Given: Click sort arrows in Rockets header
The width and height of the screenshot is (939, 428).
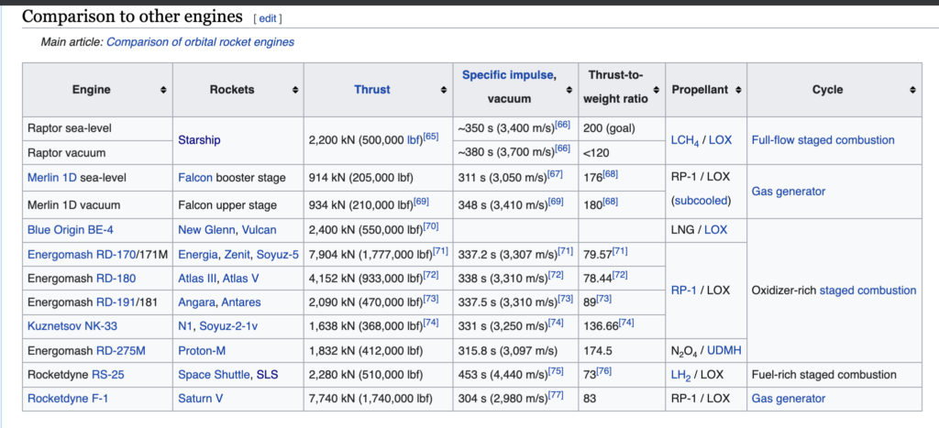Looking at the screenshot, I should click(296, 90).
